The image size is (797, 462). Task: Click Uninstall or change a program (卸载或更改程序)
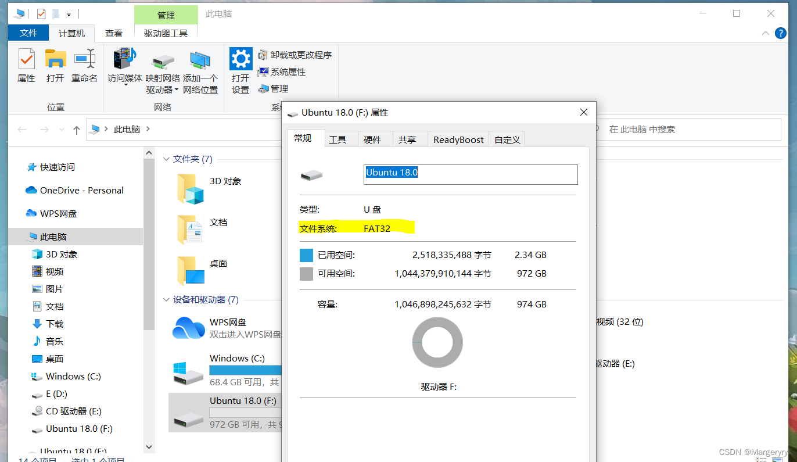pyautogui.click(x=295, y=55)
